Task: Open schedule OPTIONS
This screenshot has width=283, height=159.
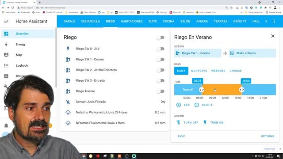Action: (268, 136)
